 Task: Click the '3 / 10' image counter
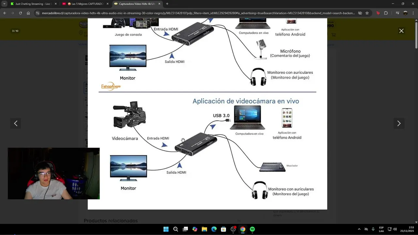click(15, 31)
